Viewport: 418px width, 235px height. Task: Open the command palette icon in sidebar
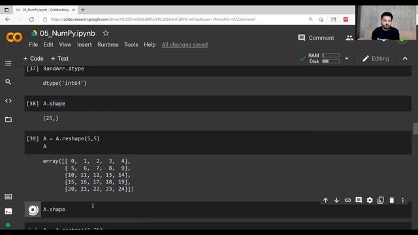click(x=8, y=196)
